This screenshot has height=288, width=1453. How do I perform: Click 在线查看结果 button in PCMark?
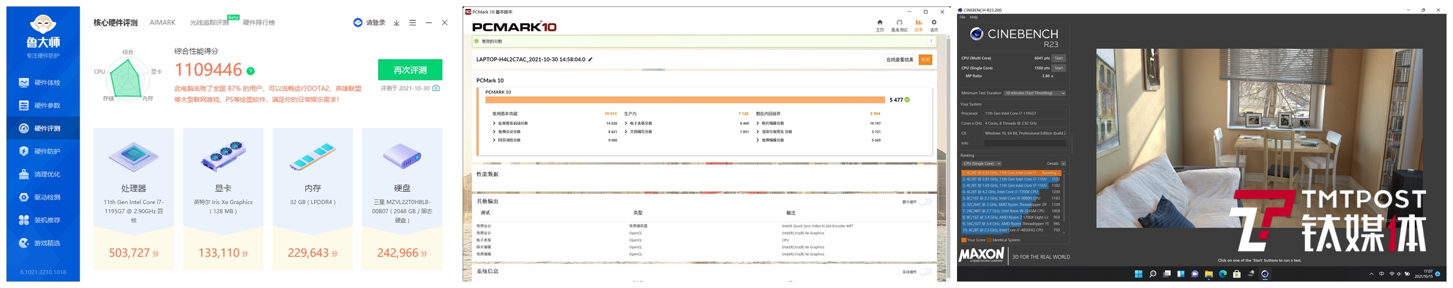click(899, 59)
